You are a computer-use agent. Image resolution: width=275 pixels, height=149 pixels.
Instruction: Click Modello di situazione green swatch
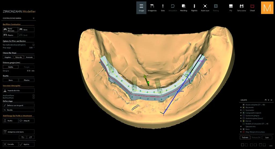pyautogui.click(x=243, y=124)
